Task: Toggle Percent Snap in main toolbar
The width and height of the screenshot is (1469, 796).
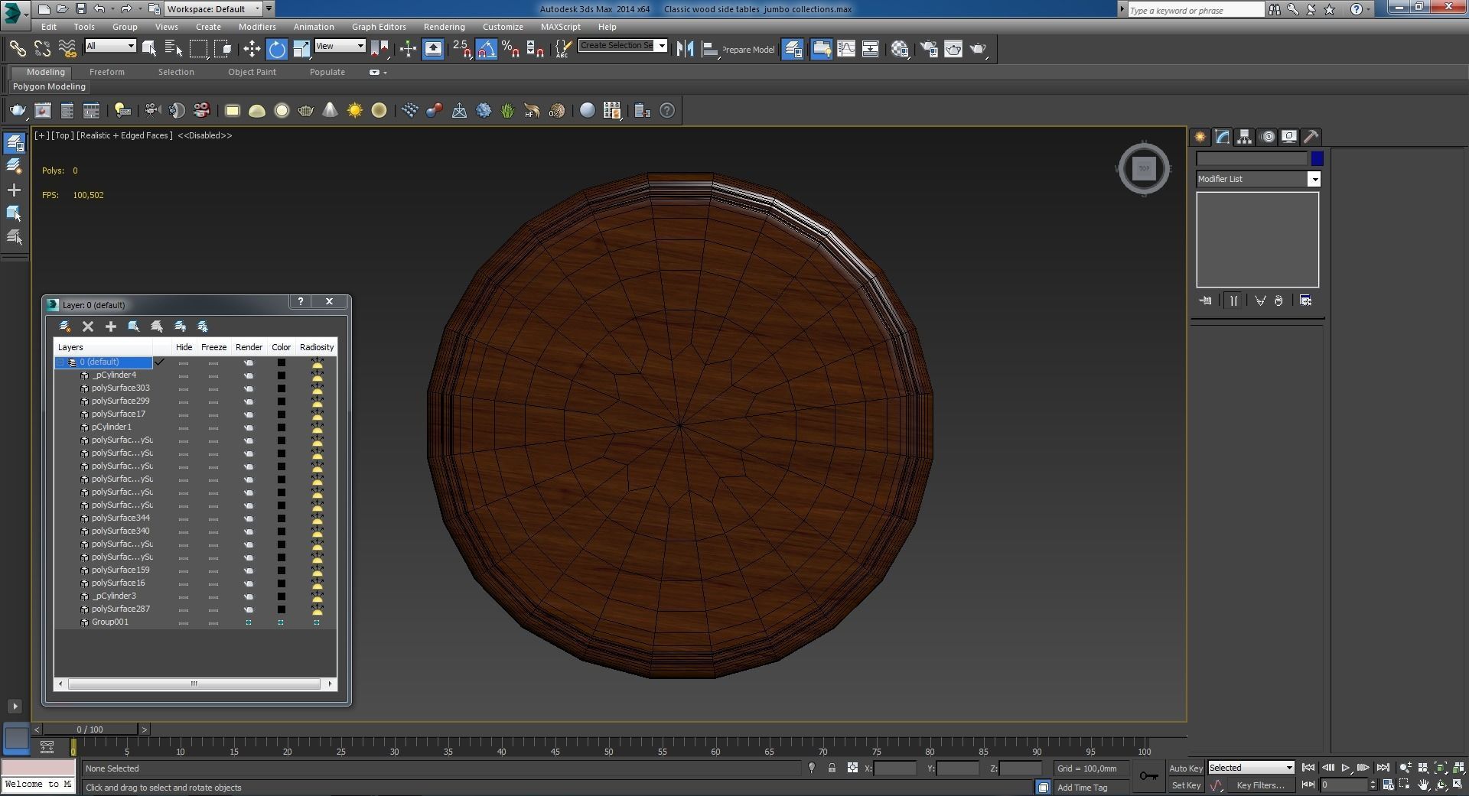Action: [511, 49]
